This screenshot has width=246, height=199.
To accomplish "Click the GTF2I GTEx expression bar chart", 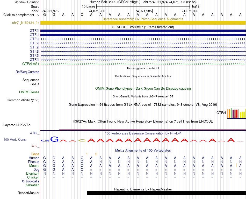I will 236,113.
